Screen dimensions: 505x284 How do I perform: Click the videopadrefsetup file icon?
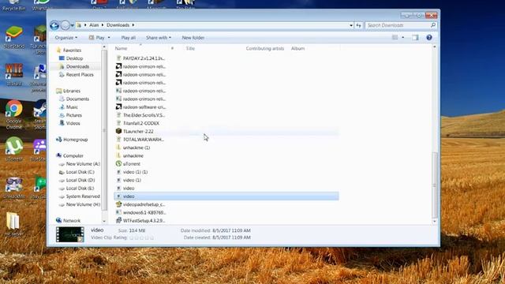tap(118, 204)
